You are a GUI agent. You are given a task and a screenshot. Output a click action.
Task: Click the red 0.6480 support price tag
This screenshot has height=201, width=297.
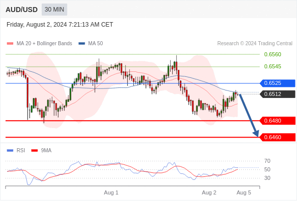click(277, 121)
